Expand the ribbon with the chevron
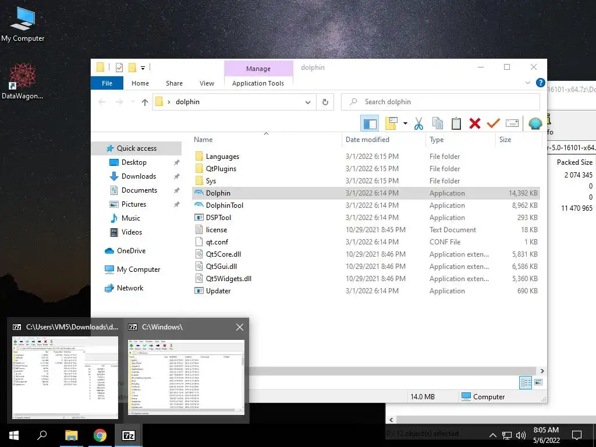596x447 pixels. pos(527,83)
